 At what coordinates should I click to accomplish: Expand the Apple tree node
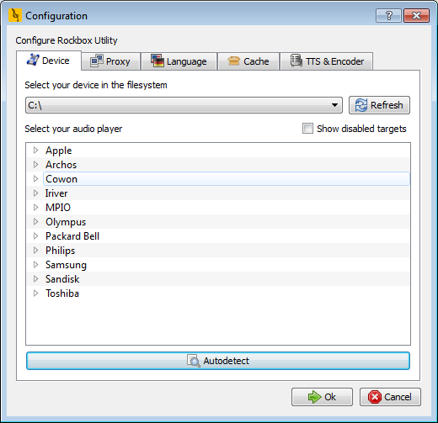pyautogui.click(x=35, y=151)
